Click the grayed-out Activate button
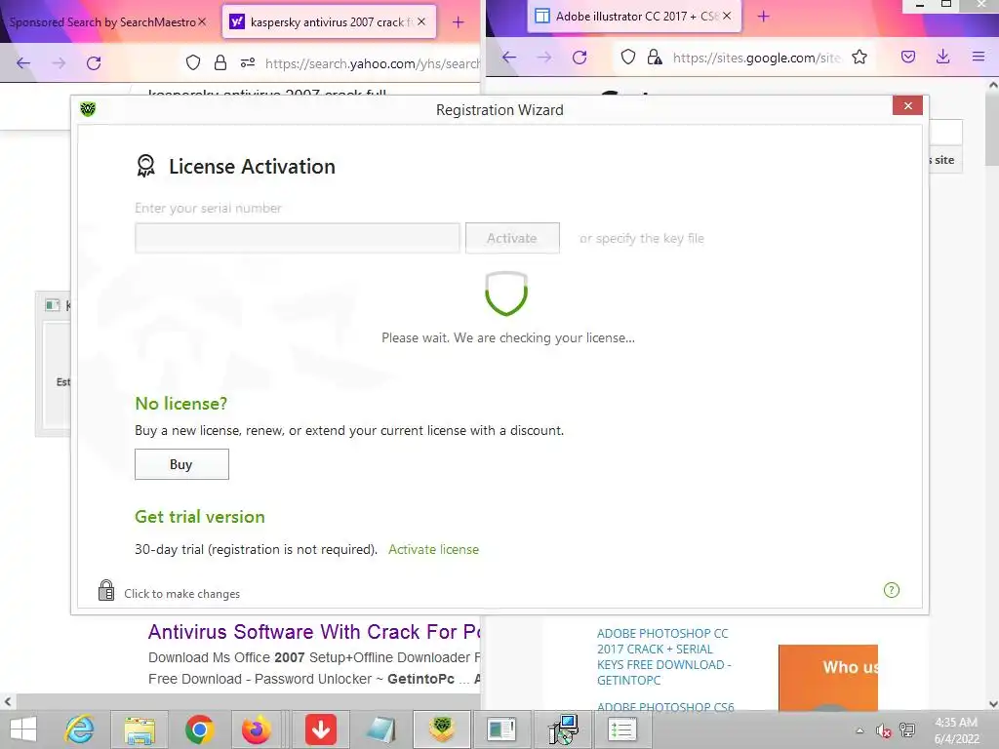 (512, 238)
